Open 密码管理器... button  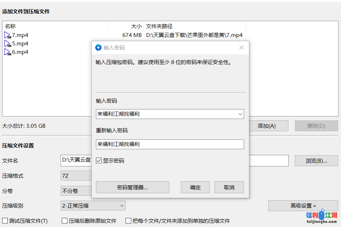(x=132, y=187)
